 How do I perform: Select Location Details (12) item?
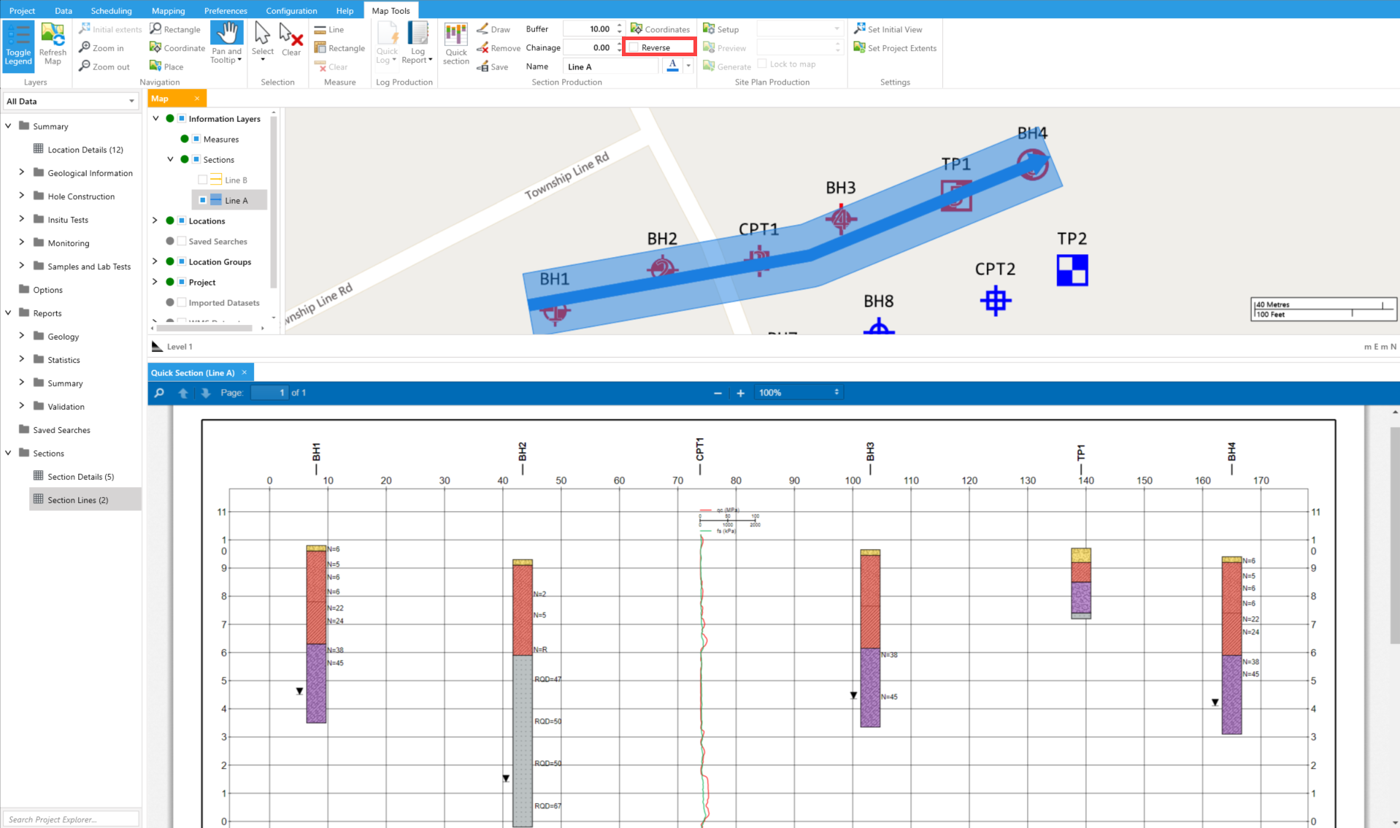point(85,150)
